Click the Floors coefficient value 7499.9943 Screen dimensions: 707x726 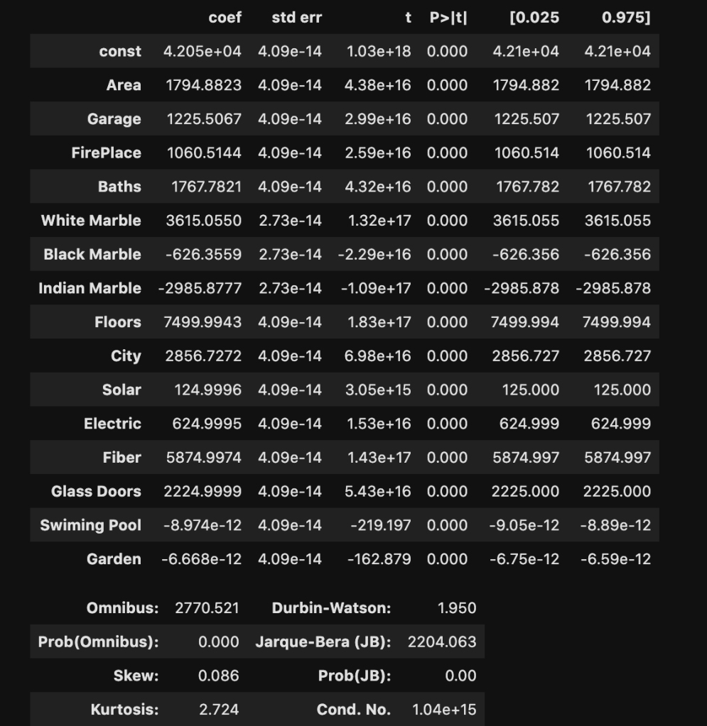pos(203,322)
